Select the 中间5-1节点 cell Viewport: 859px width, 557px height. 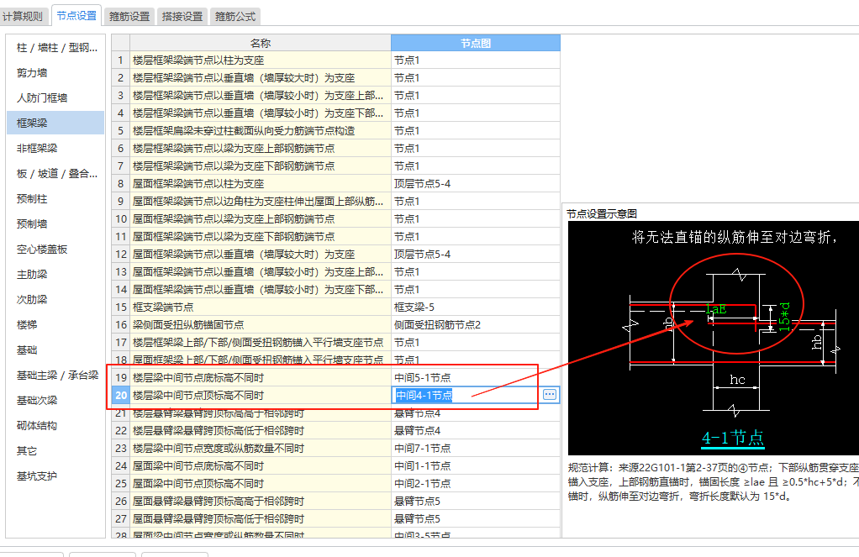tap(476, 378)
